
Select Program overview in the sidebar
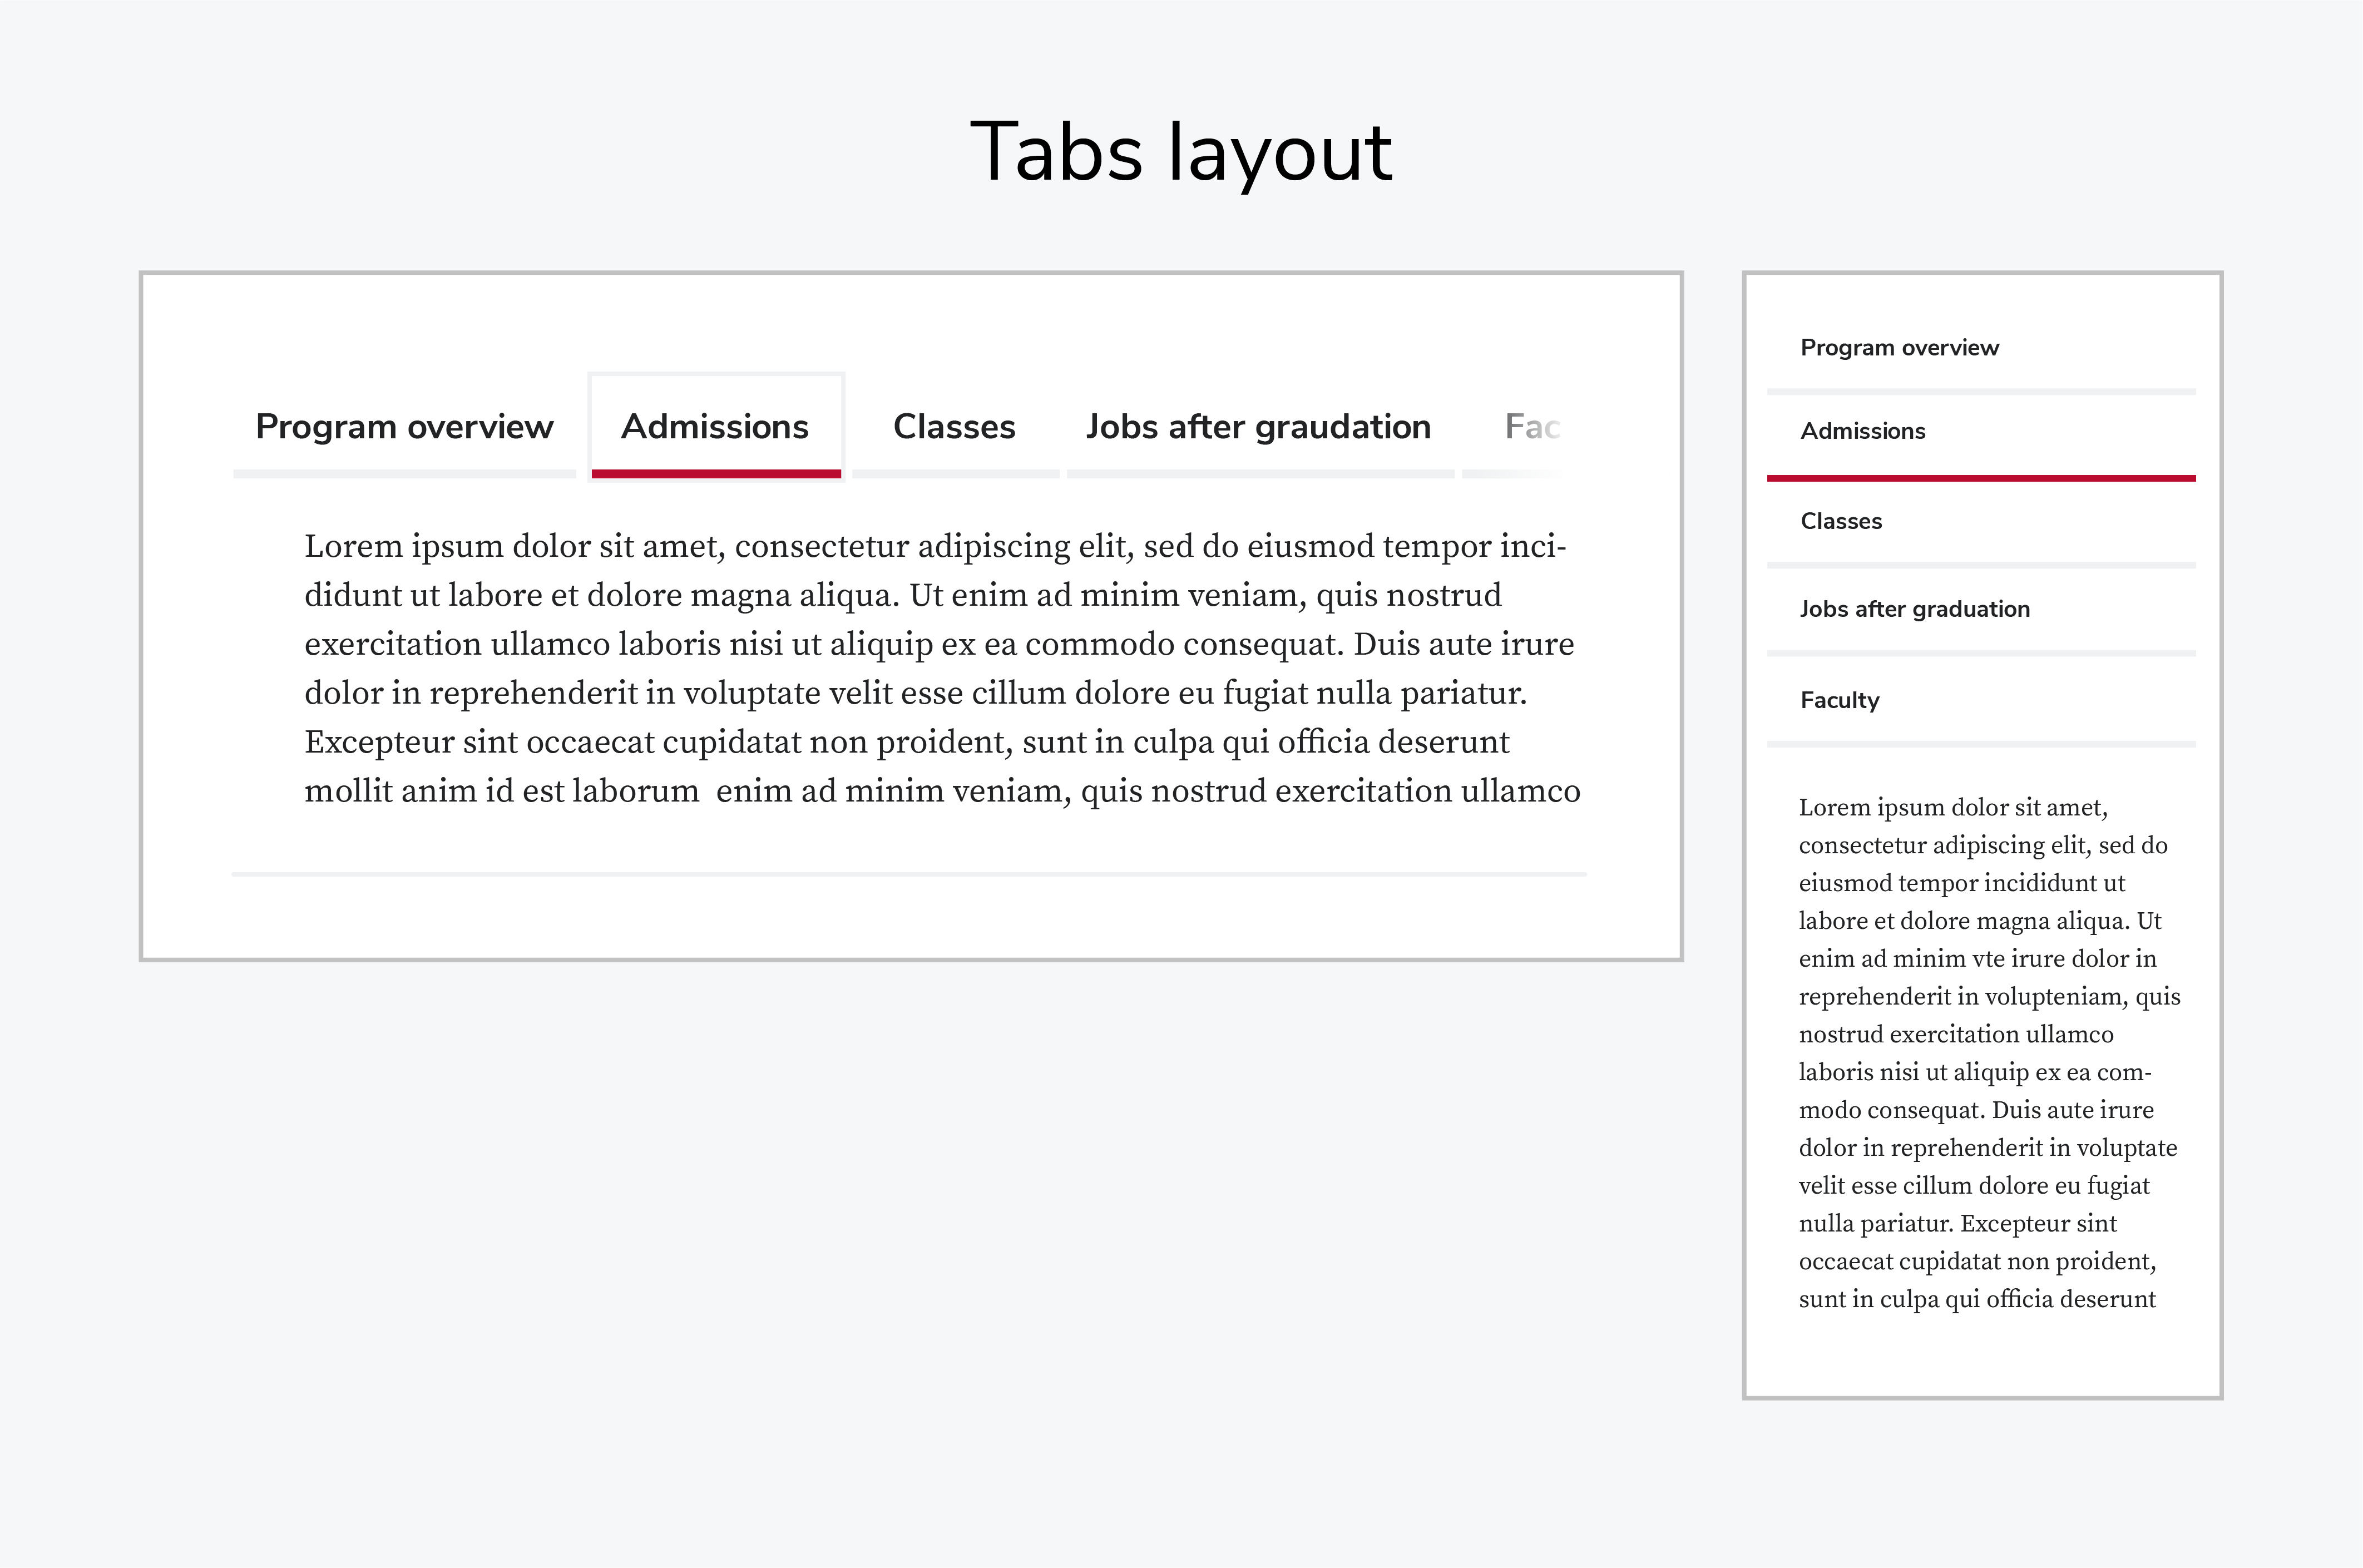tap(1899, 347)
